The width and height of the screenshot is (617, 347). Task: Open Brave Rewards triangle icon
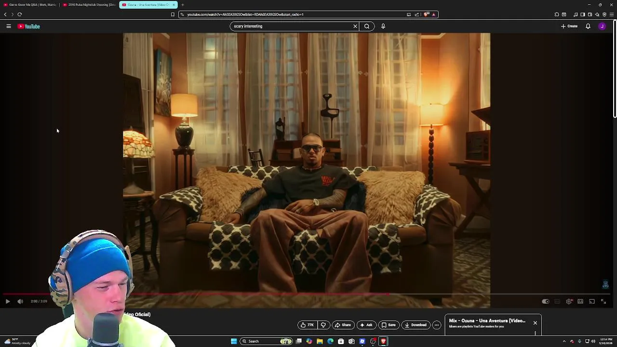coord(434,14)
